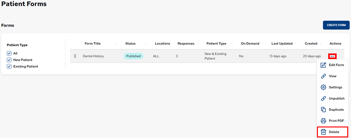Choose Duplicate in the actions menu
Viewport: 351px width, 138px height.
pos(336,110)
